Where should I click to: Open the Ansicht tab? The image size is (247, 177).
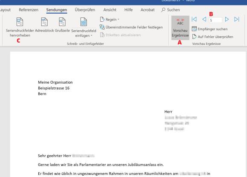(x=110, y=10)
